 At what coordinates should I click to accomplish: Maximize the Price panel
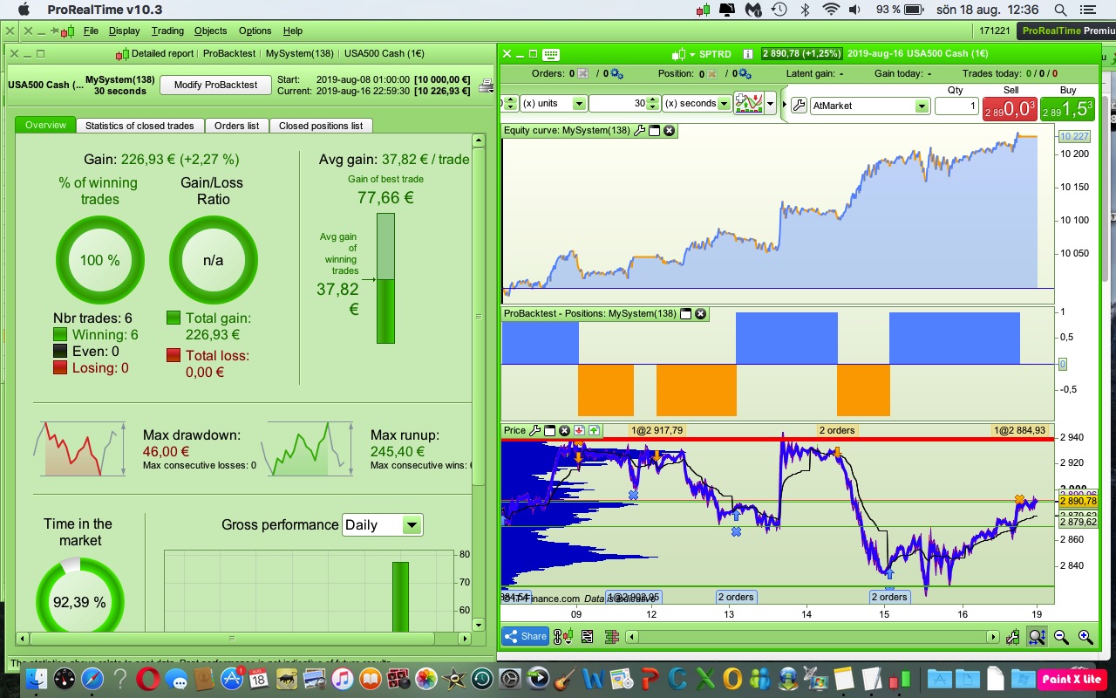click(549, 430)
